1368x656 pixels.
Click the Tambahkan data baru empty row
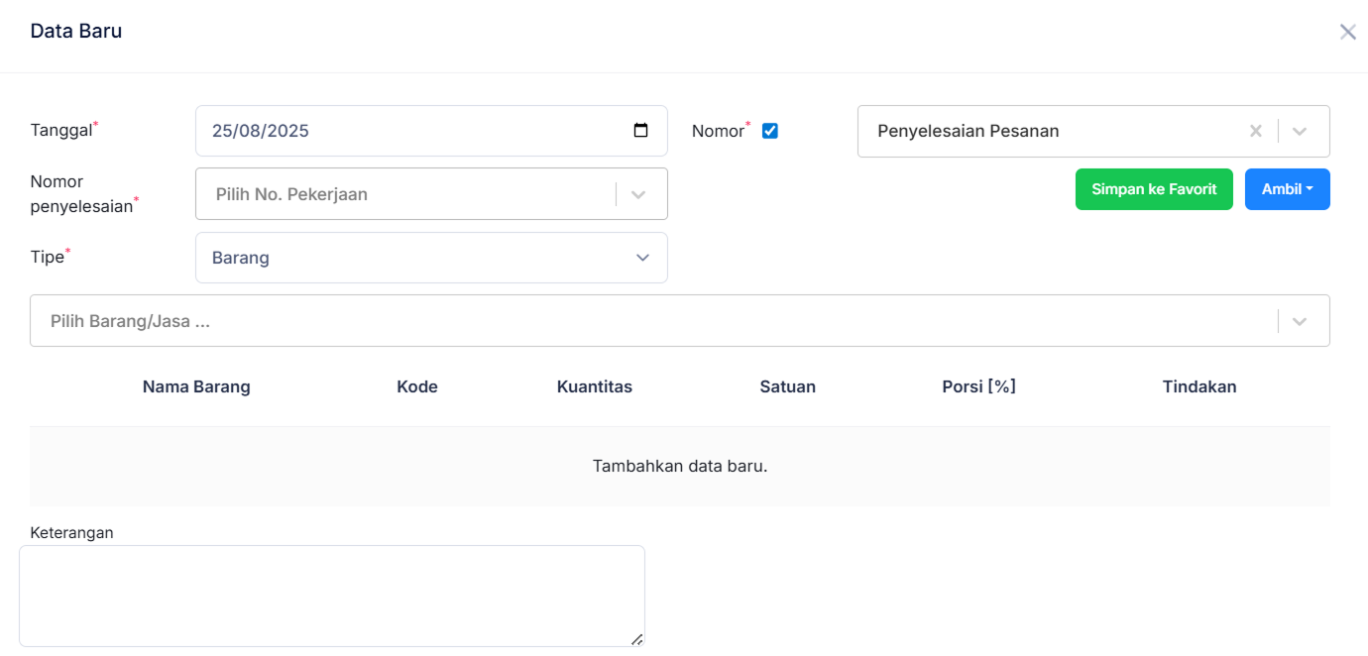click(x=680, y=466)
